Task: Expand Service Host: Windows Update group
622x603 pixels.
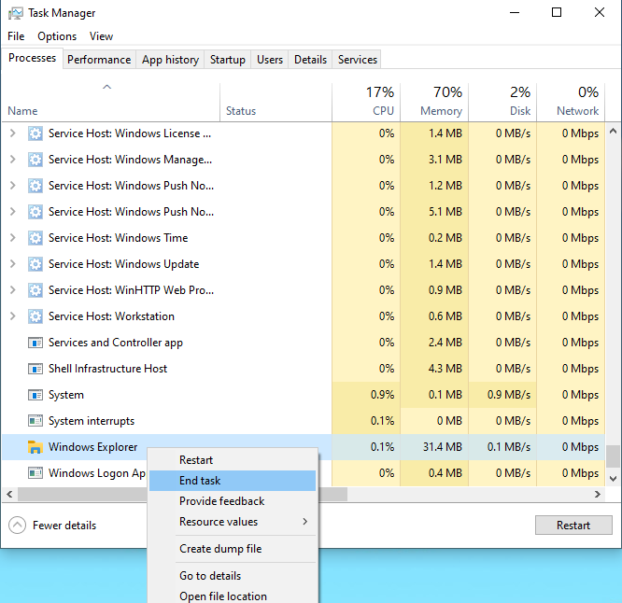Action: coord(12,264)
